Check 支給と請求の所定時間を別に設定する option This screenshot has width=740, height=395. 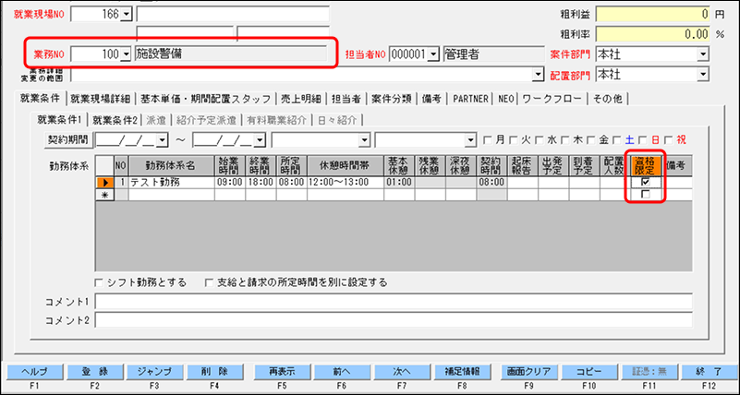pyautogui.click(x=210, y=282)
